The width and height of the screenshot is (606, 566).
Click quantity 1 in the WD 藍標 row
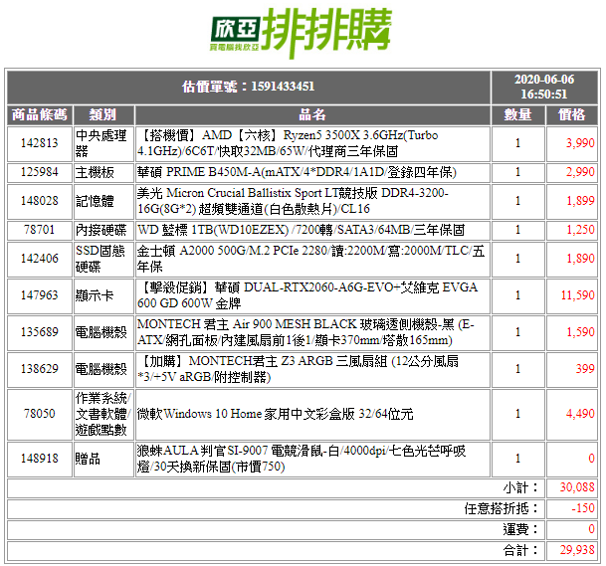tap(517, 230)
